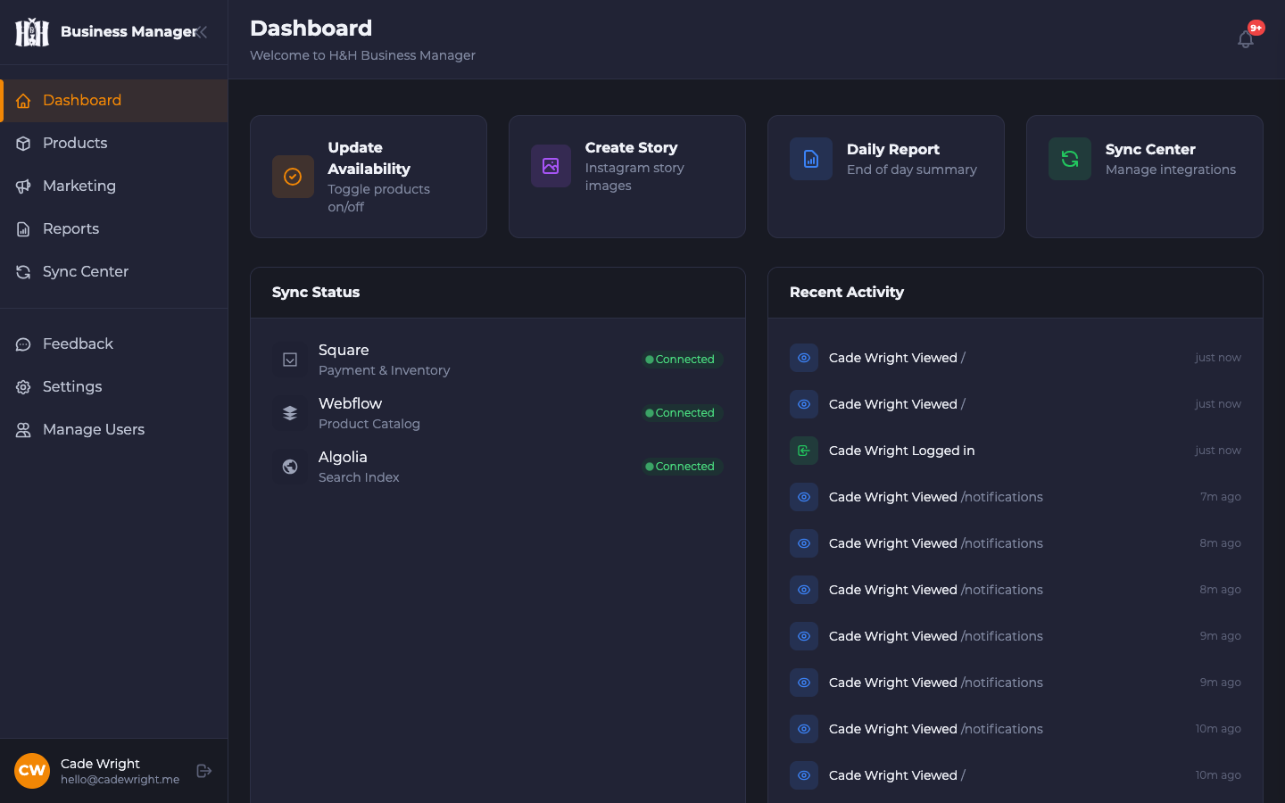Open the Update Availability card
This screenshot has height=803, width=1285.
point(369,177)
